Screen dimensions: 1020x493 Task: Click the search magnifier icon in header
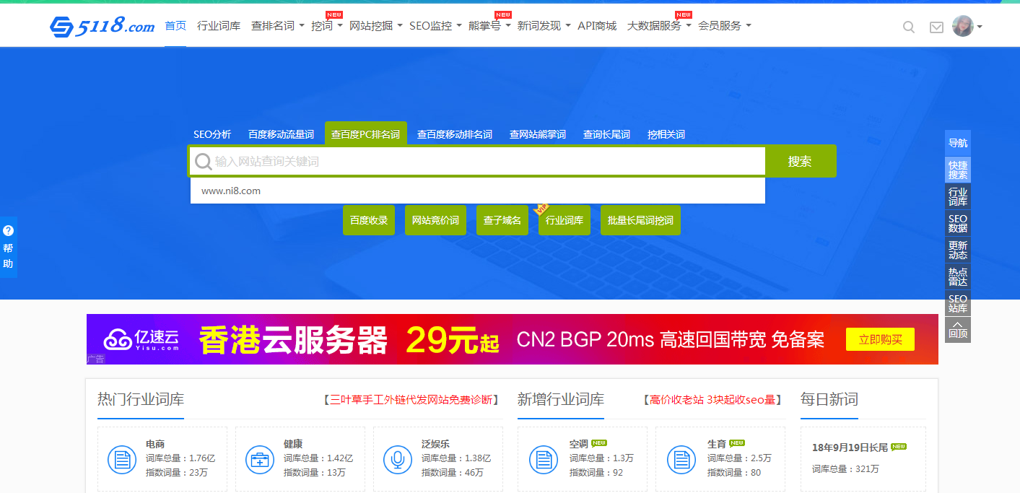909,27
